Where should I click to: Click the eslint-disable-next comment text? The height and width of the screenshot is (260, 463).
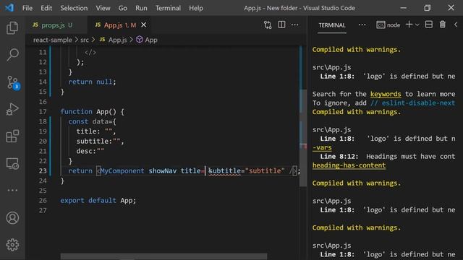[413, 103]
